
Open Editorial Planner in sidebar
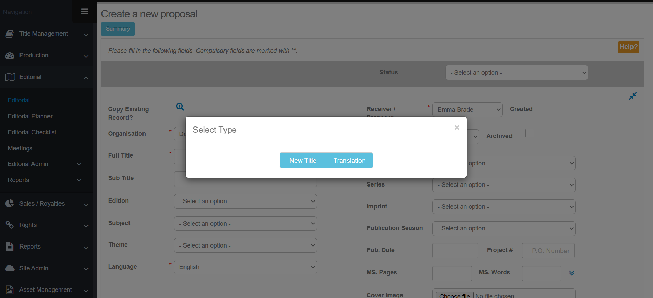click(30, 116)
